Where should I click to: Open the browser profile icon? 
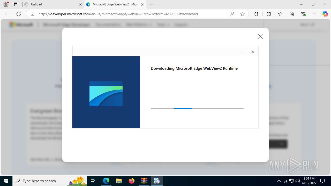[6, 4]
